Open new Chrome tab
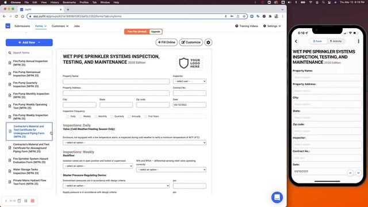This screenshot has width=368, height=207. pyautogui.click(x=68, y=9)
